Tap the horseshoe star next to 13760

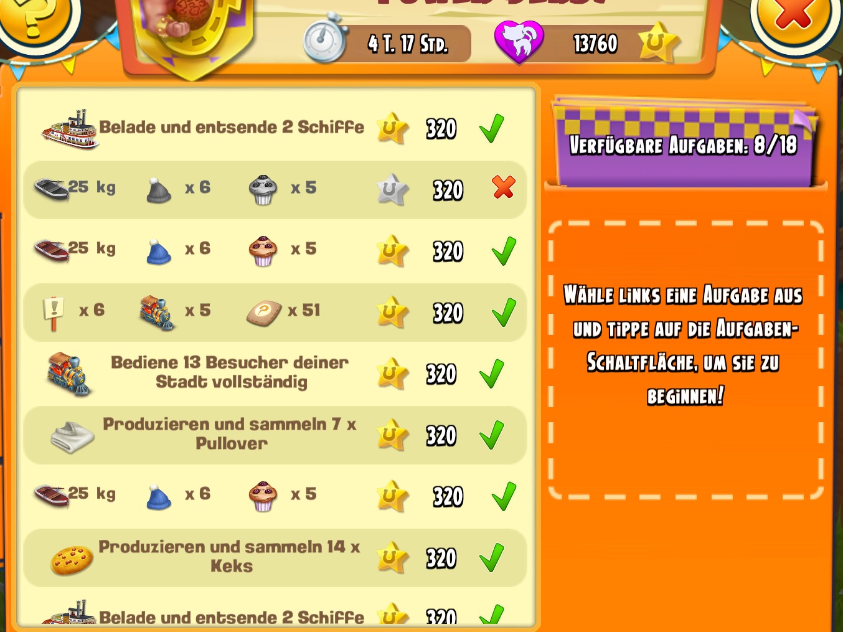pyautogui.click(x=659, y=42)
